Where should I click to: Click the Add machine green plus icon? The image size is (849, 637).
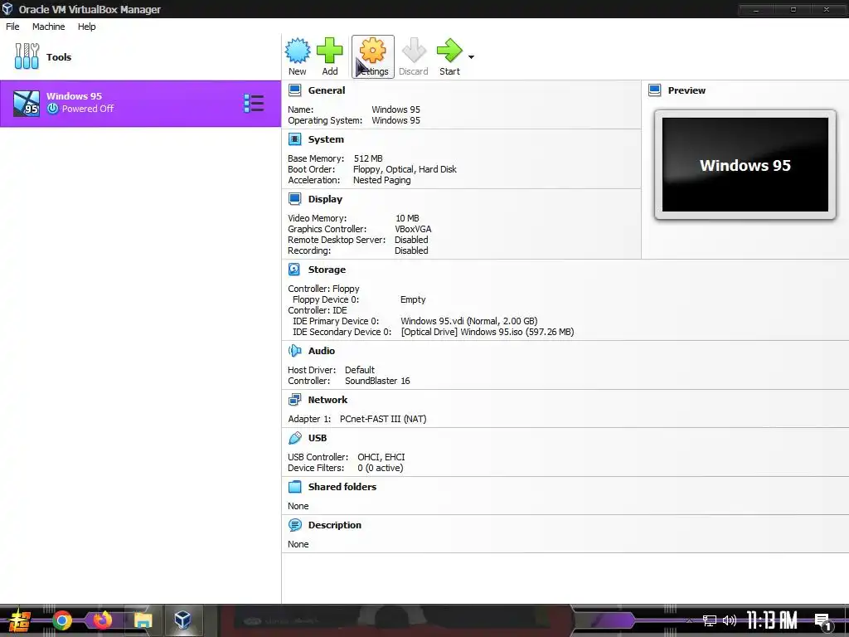[x=330, y=51]
